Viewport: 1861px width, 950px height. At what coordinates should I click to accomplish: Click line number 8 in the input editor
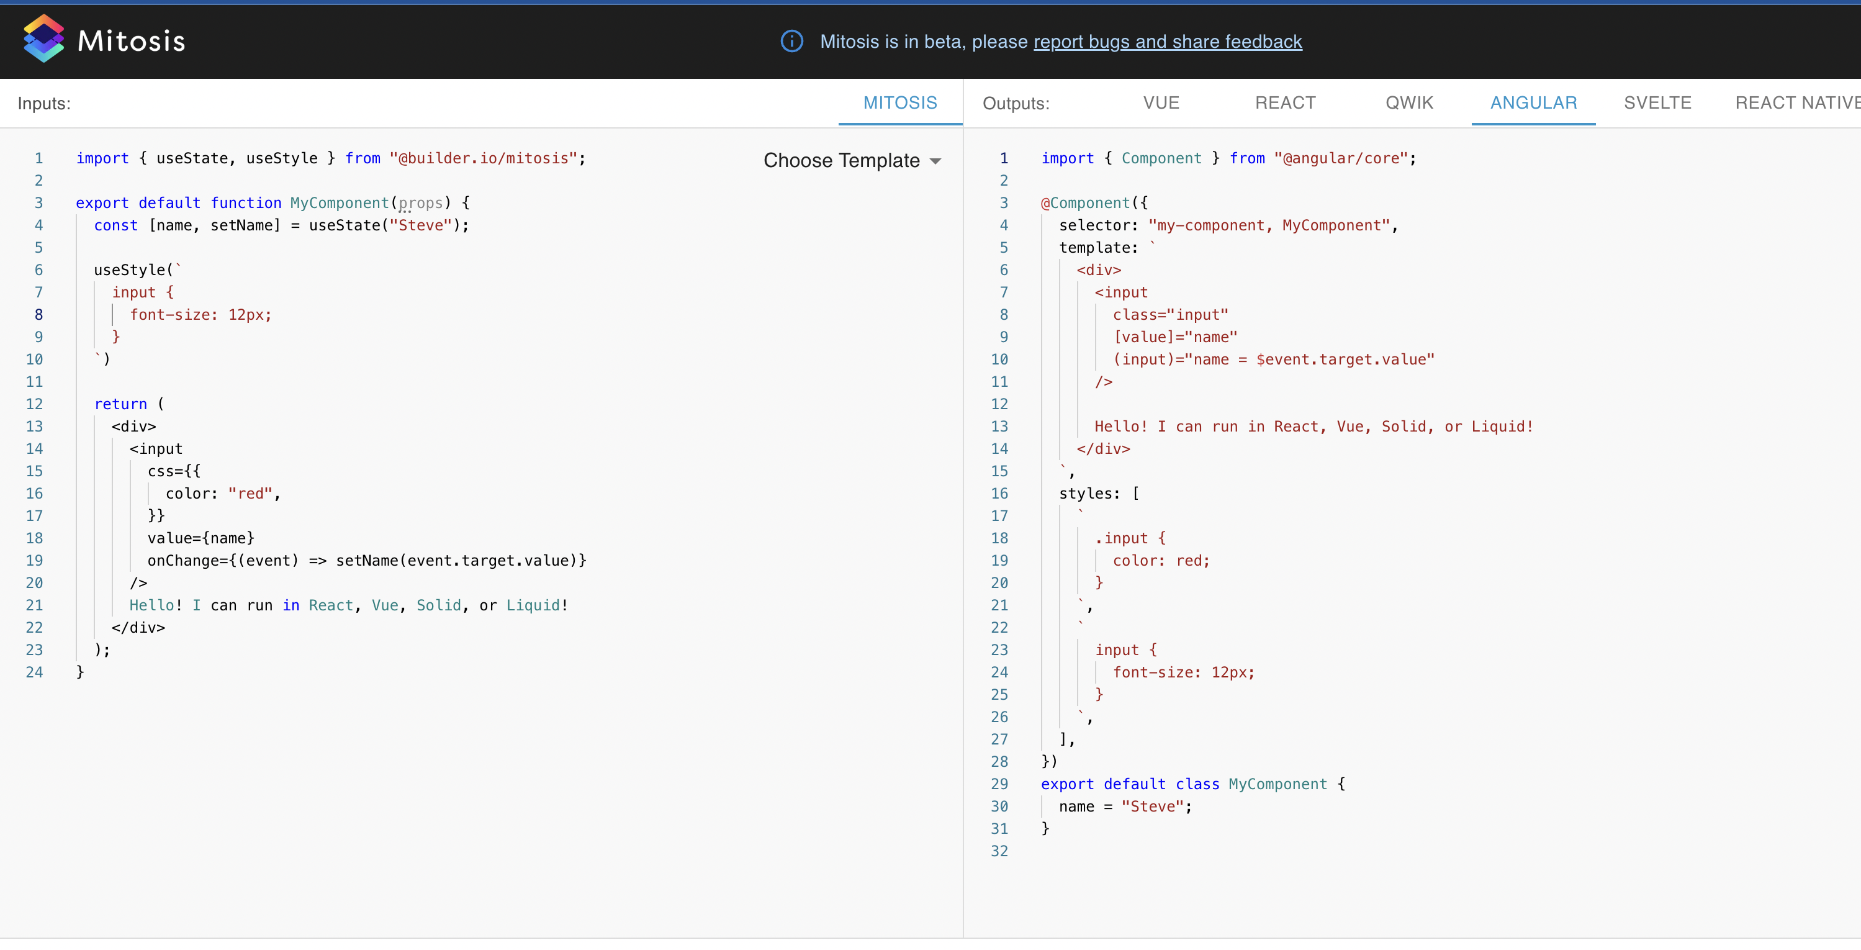pyautogui.click(x=39, y=314)
